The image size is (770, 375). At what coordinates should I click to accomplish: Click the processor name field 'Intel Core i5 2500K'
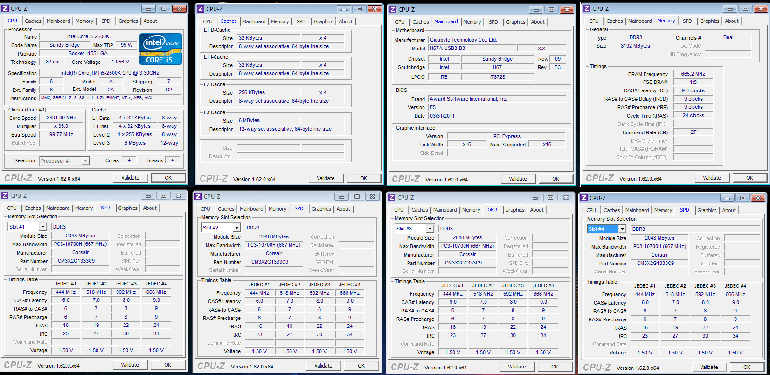88,36
